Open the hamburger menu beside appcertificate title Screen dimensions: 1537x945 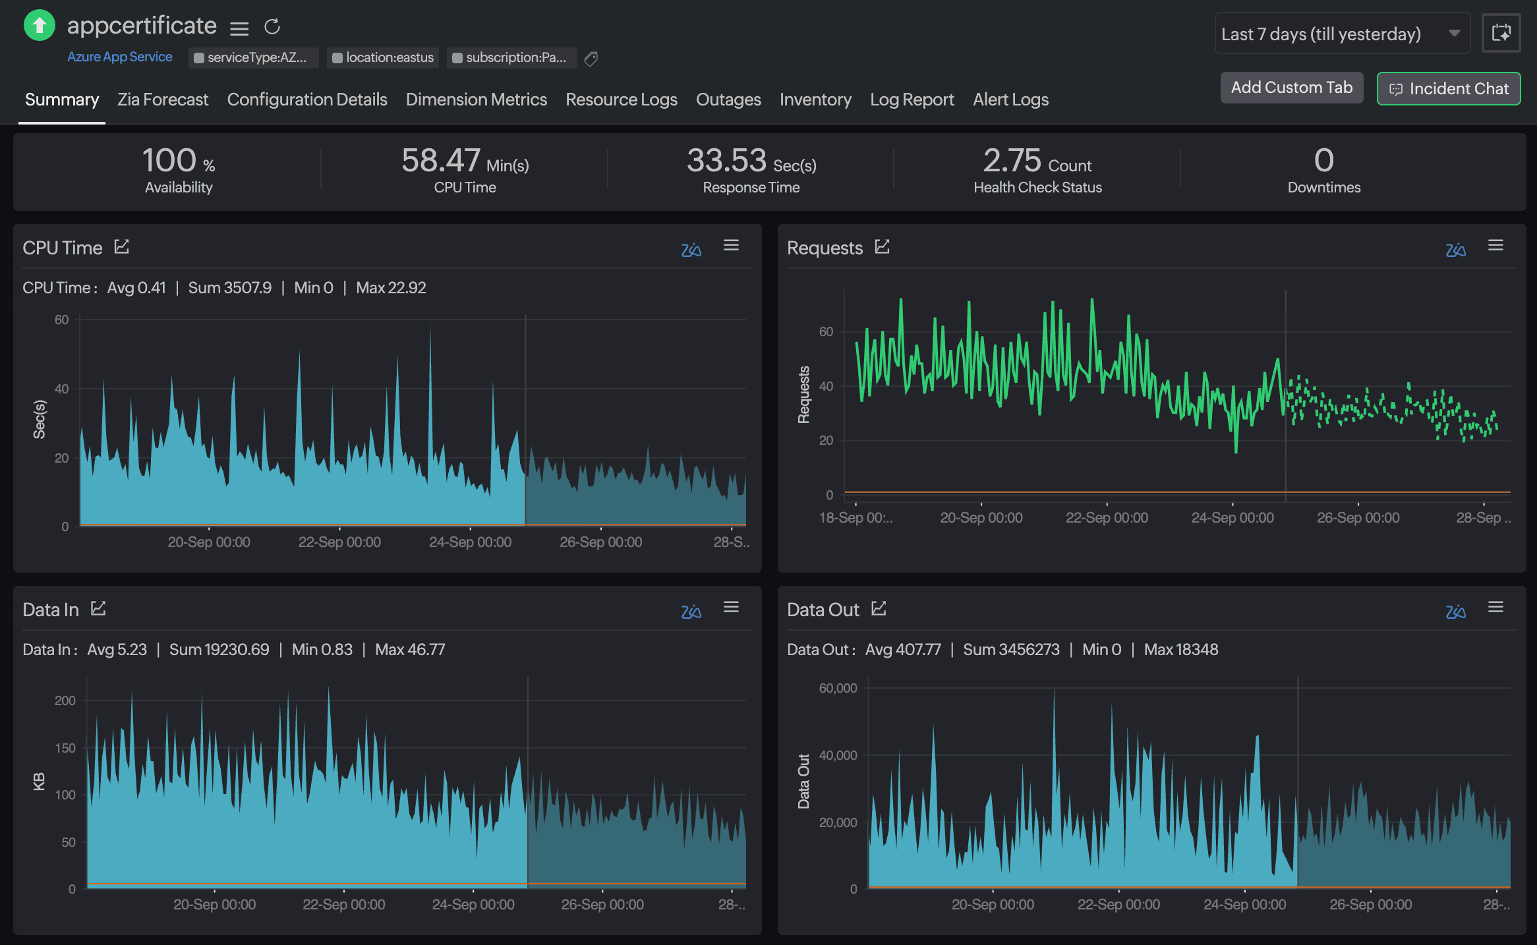[239, 28]
